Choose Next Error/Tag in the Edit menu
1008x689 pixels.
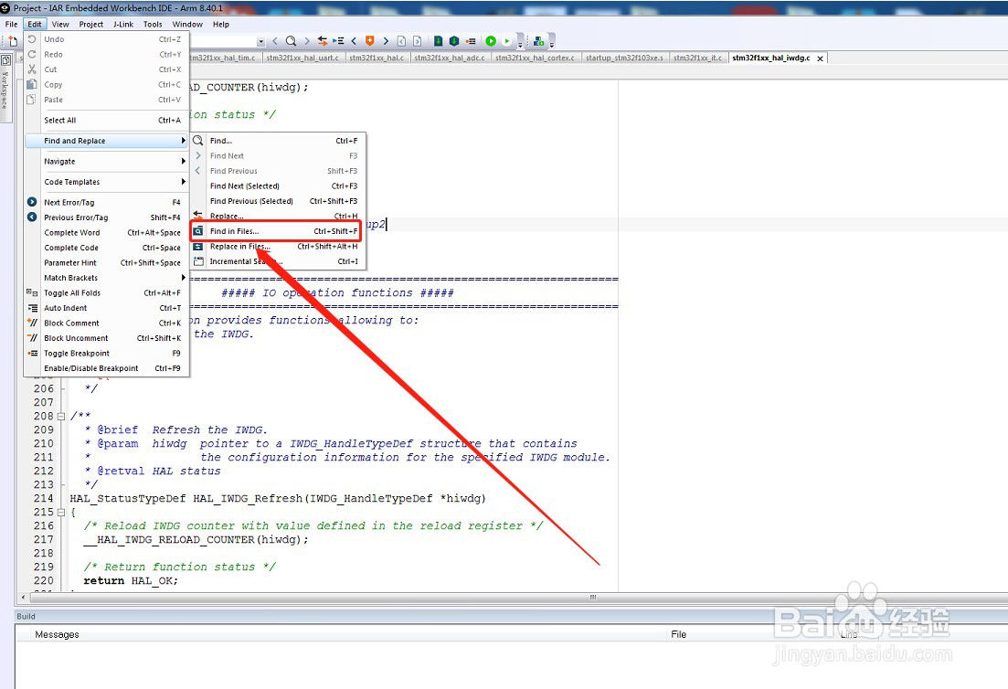[x=106, y=203]
